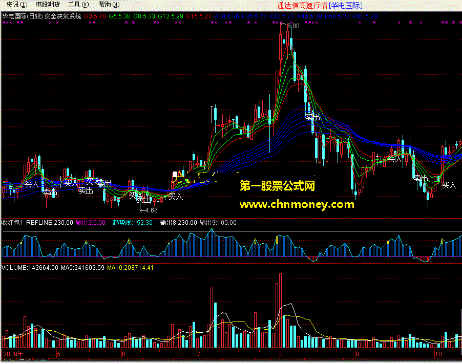
Task: Click the G8:5.33 indicator value
Action: [x=144, y=16]
